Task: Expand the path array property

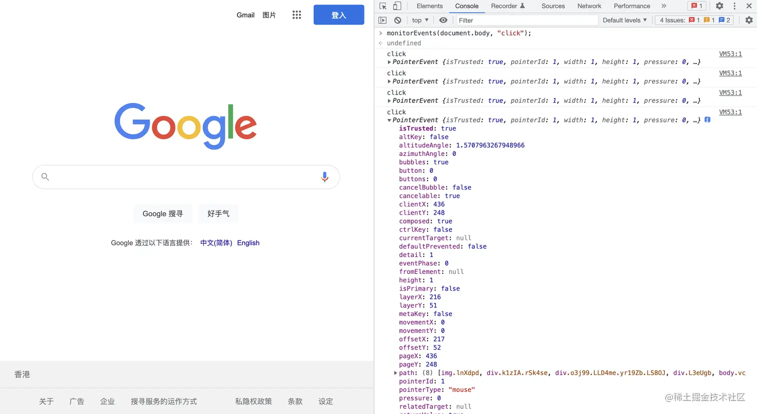Action: (x=396, y=373)
